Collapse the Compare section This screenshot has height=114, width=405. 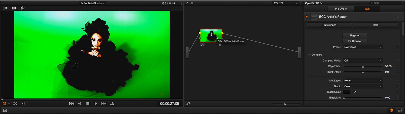309,55
